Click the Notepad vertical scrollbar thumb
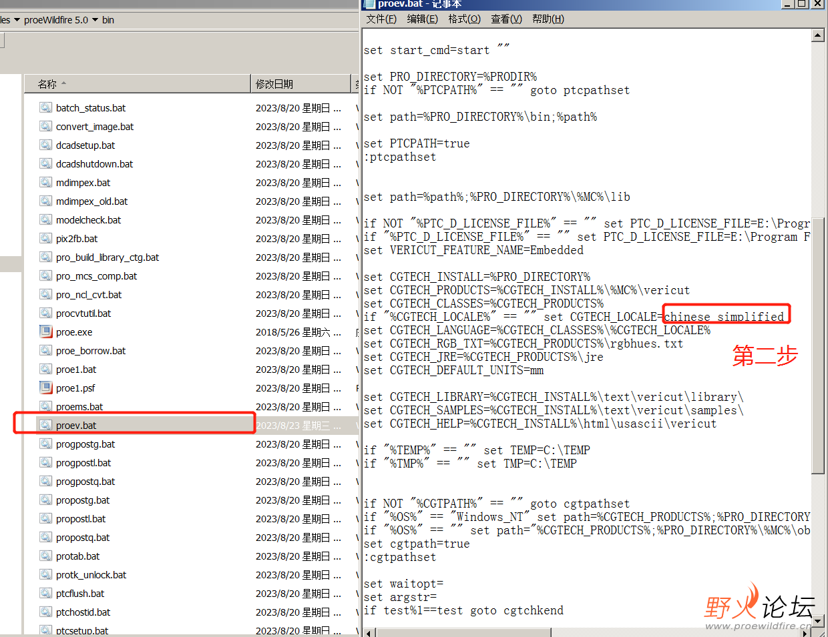The height and width of the screenshot is (637, 828). point(818,346)
